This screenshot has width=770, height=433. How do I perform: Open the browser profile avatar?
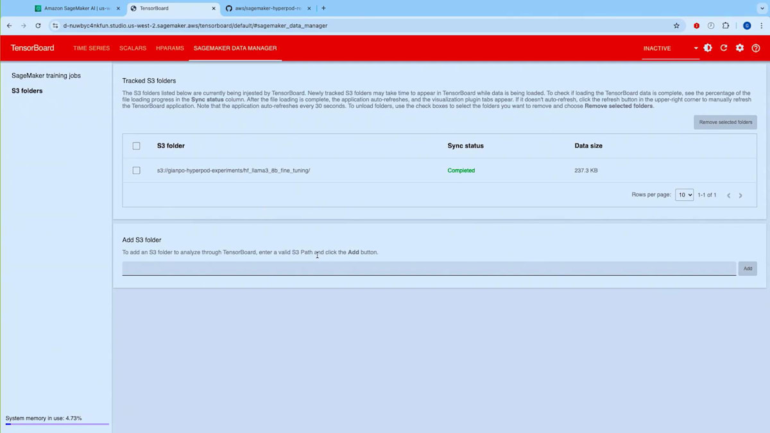click(747, 26)
